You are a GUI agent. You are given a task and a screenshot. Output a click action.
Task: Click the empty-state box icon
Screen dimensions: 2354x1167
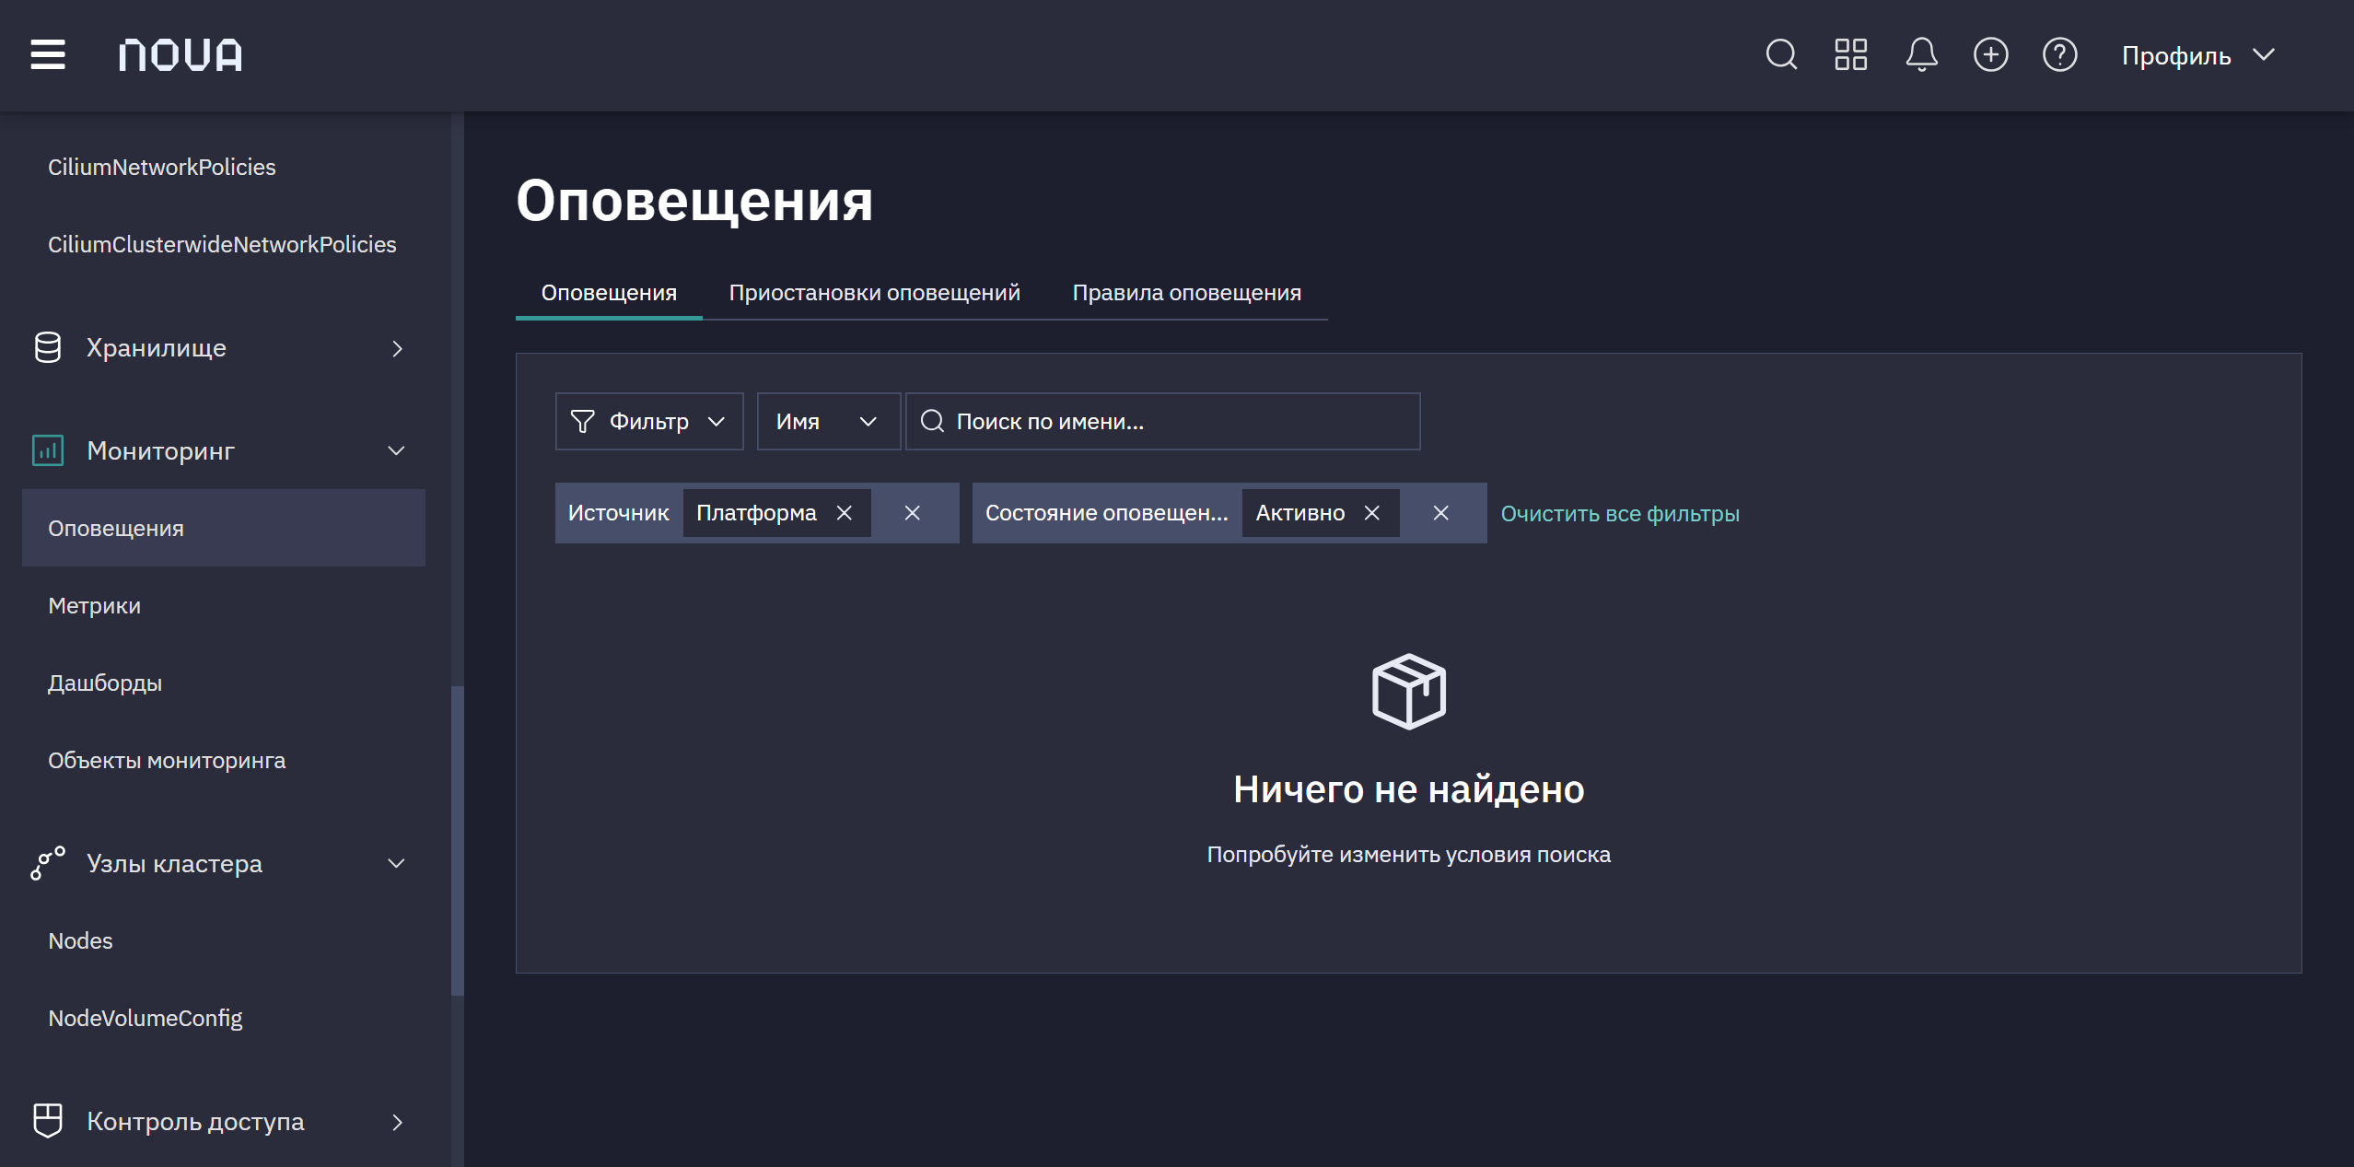[x=1409, y=691]
